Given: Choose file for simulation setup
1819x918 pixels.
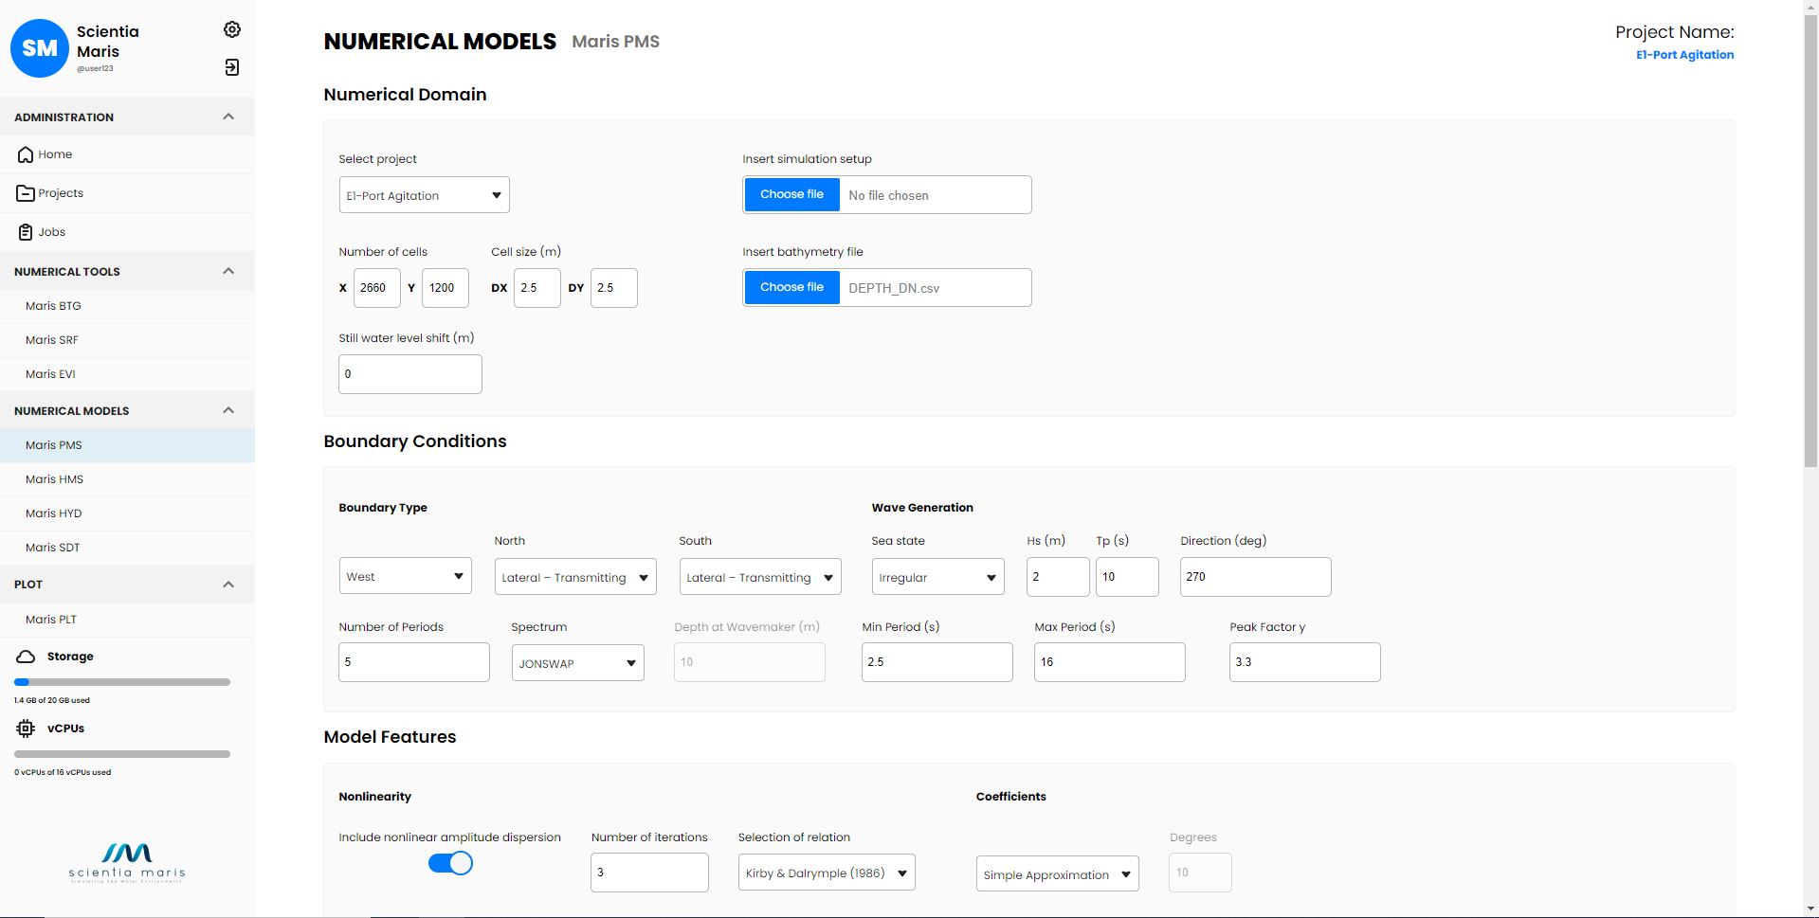Looking at the screenshot, I should [791, 194].
